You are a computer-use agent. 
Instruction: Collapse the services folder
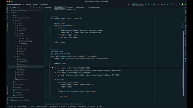(x=15, y=36)
